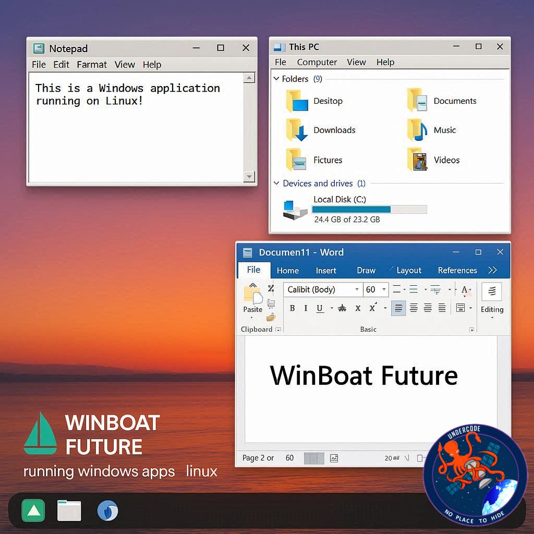Collapse the Devices and drives section

coord(276,183)
